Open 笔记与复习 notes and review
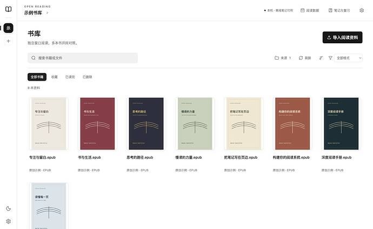This screenshot has width=373, height=229. [x=339, y=10]
